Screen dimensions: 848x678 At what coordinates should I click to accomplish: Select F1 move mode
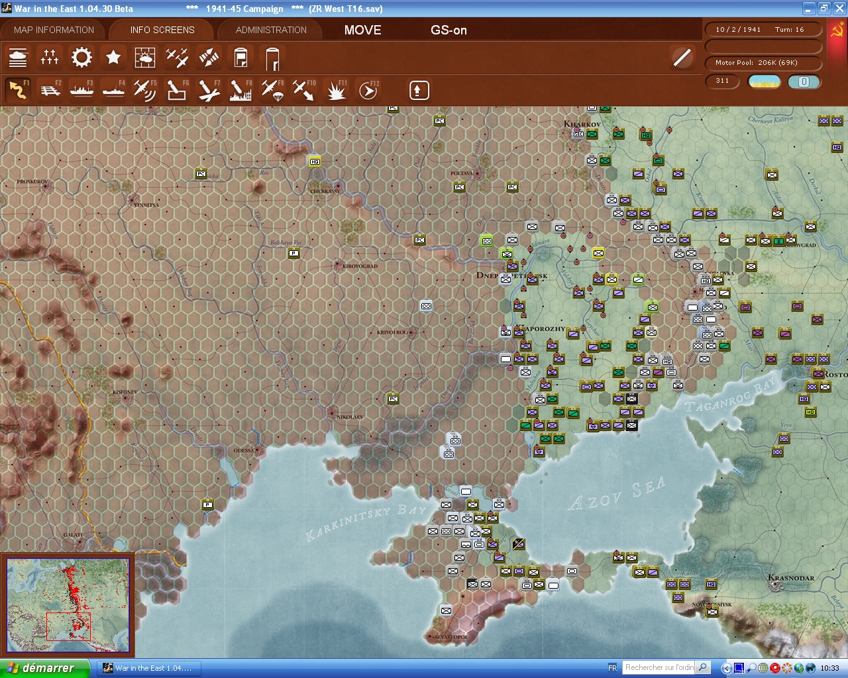coord(18,90)
